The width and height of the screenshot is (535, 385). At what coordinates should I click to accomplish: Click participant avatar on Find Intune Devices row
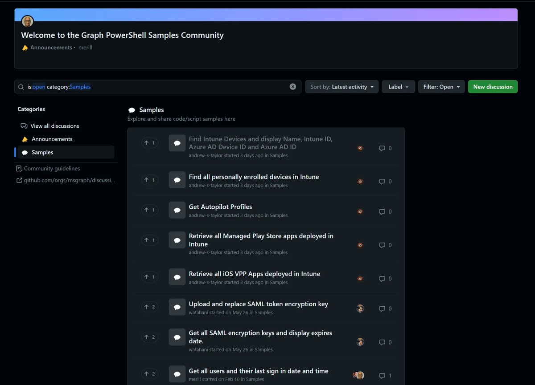tap(360, 148)
